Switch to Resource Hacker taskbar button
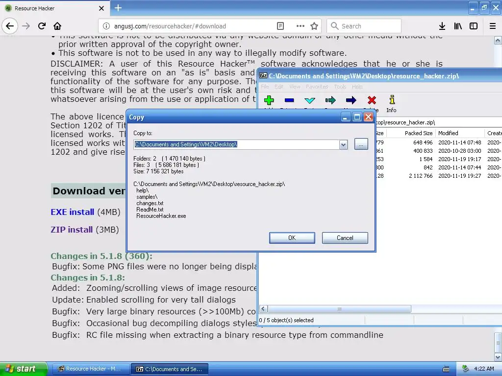502x376 pixels. click(x=91, y=369)
